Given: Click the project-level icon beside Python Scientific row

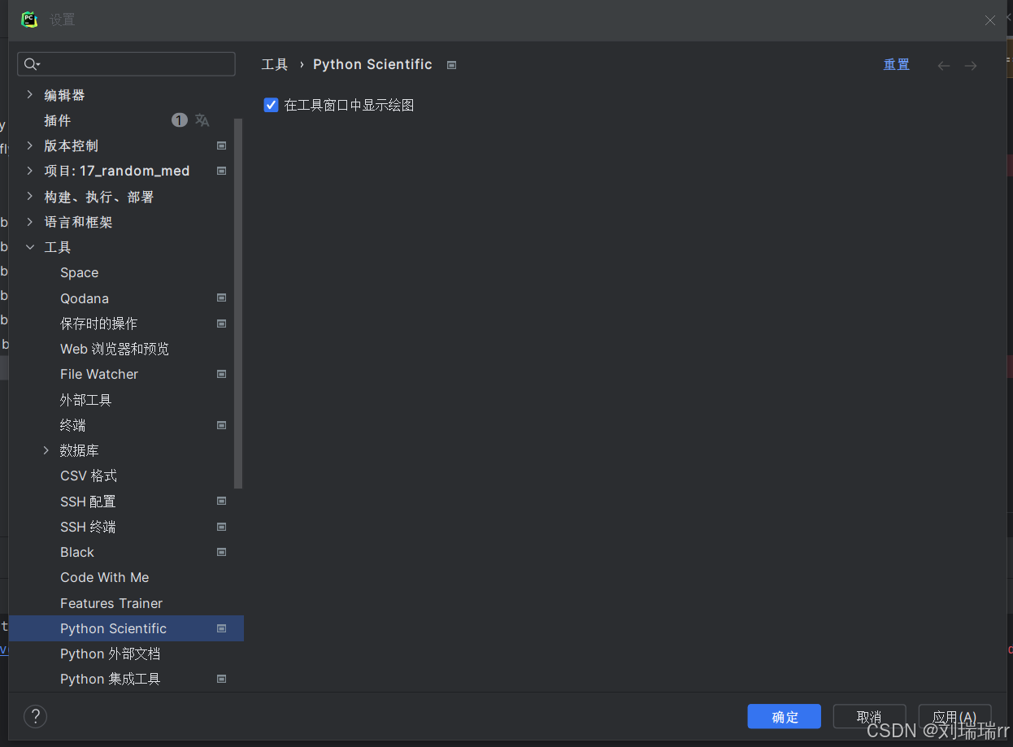Looking at the screenshot, I should [221, 628].
